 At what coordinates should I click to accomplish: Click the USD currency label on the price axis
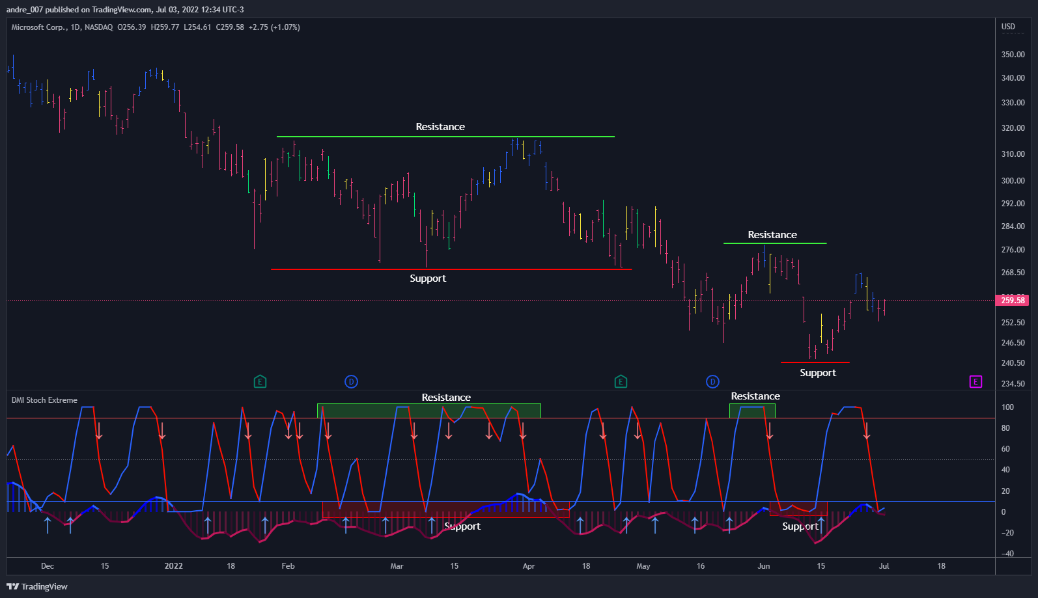pos(1008,27)
